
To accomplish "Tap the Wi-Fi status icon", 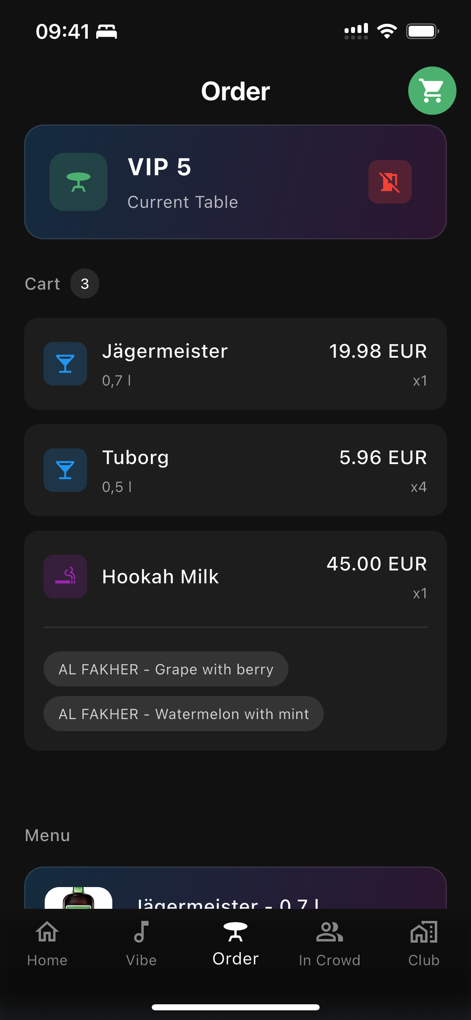I will 387,31.
